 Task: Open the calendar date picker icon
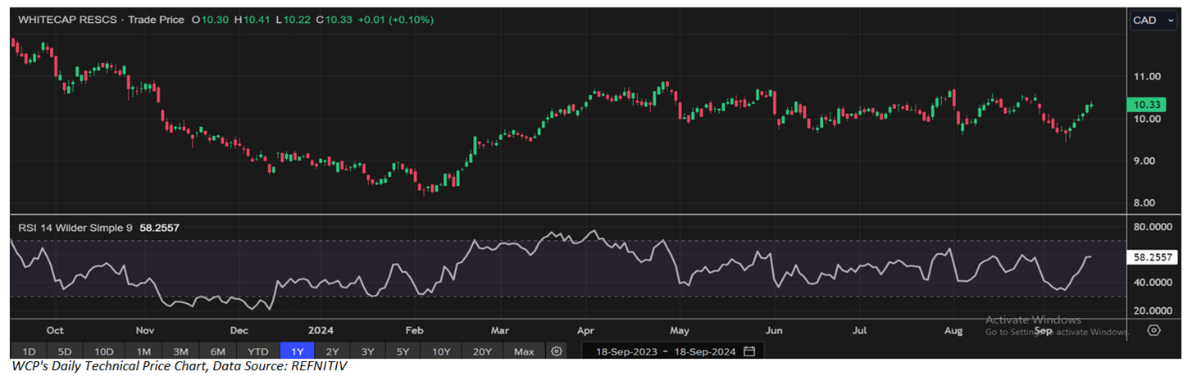point(749,351)
